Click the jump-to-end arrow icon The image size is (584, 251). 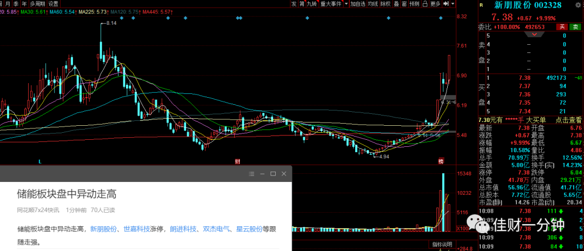click(446, 4)
